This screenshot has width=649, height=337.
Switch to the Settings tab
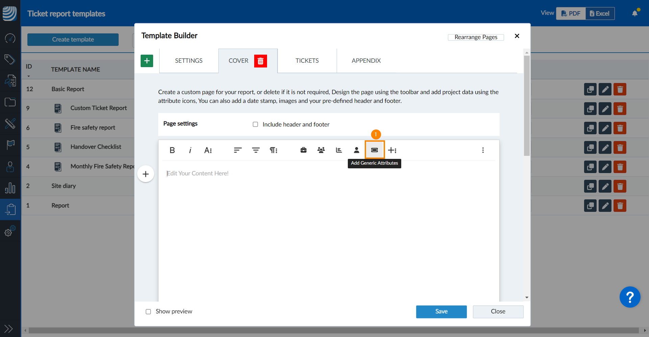click(189, 61)
